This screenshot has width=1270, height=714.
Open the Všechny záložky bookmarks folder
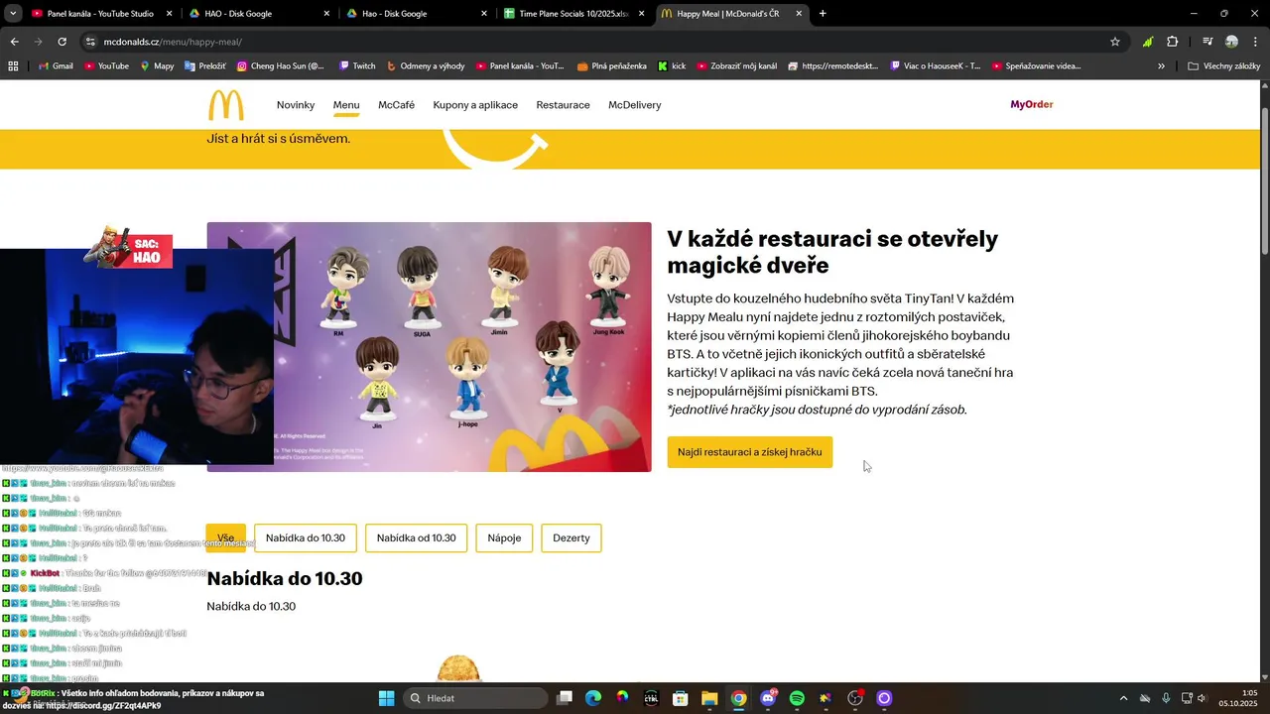coord(1224,66)
